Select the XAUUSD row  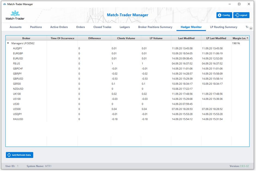pyautogui.click(x=18, y=119)
